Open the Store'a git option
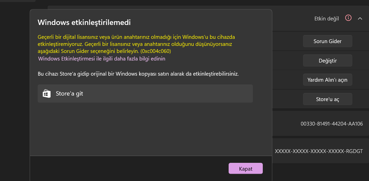 (145, 94)
